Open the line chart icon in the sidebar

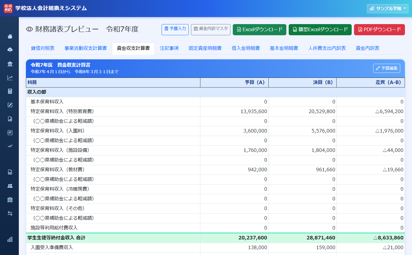pos(10,78)
